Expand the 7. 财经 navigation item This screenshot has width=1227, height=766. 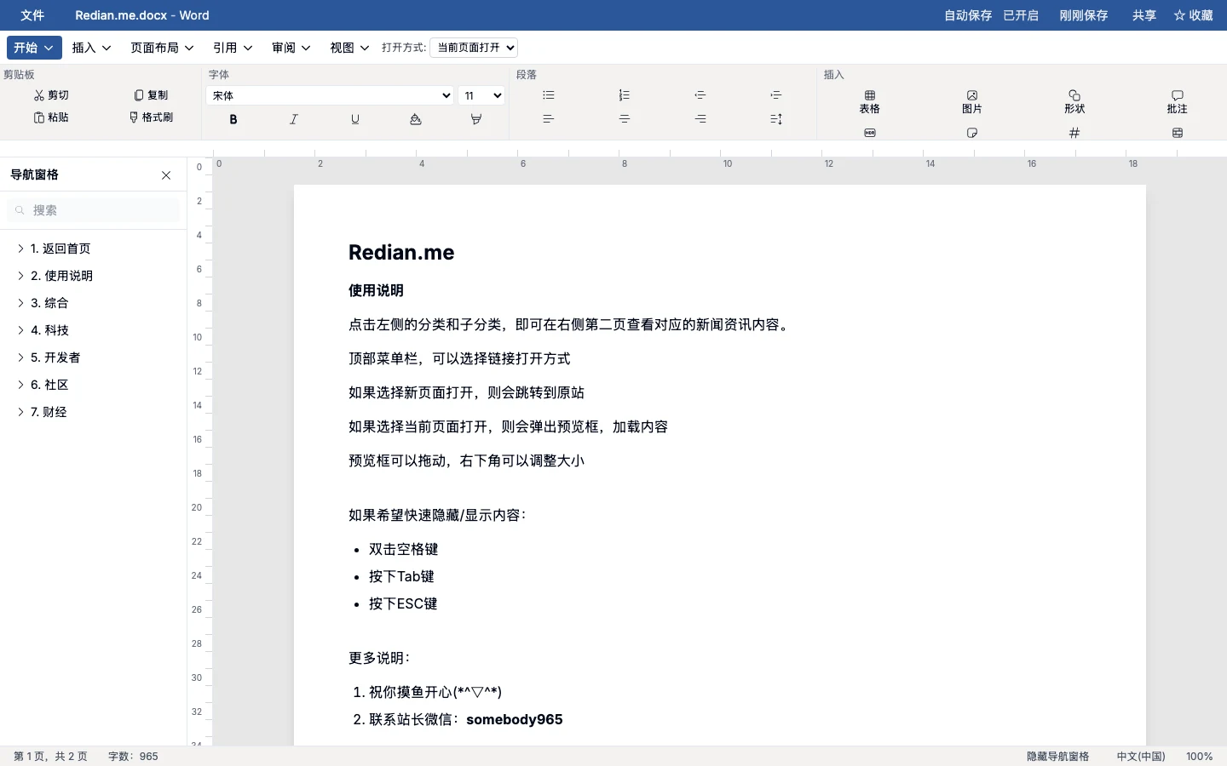click(x=20, y=412)
